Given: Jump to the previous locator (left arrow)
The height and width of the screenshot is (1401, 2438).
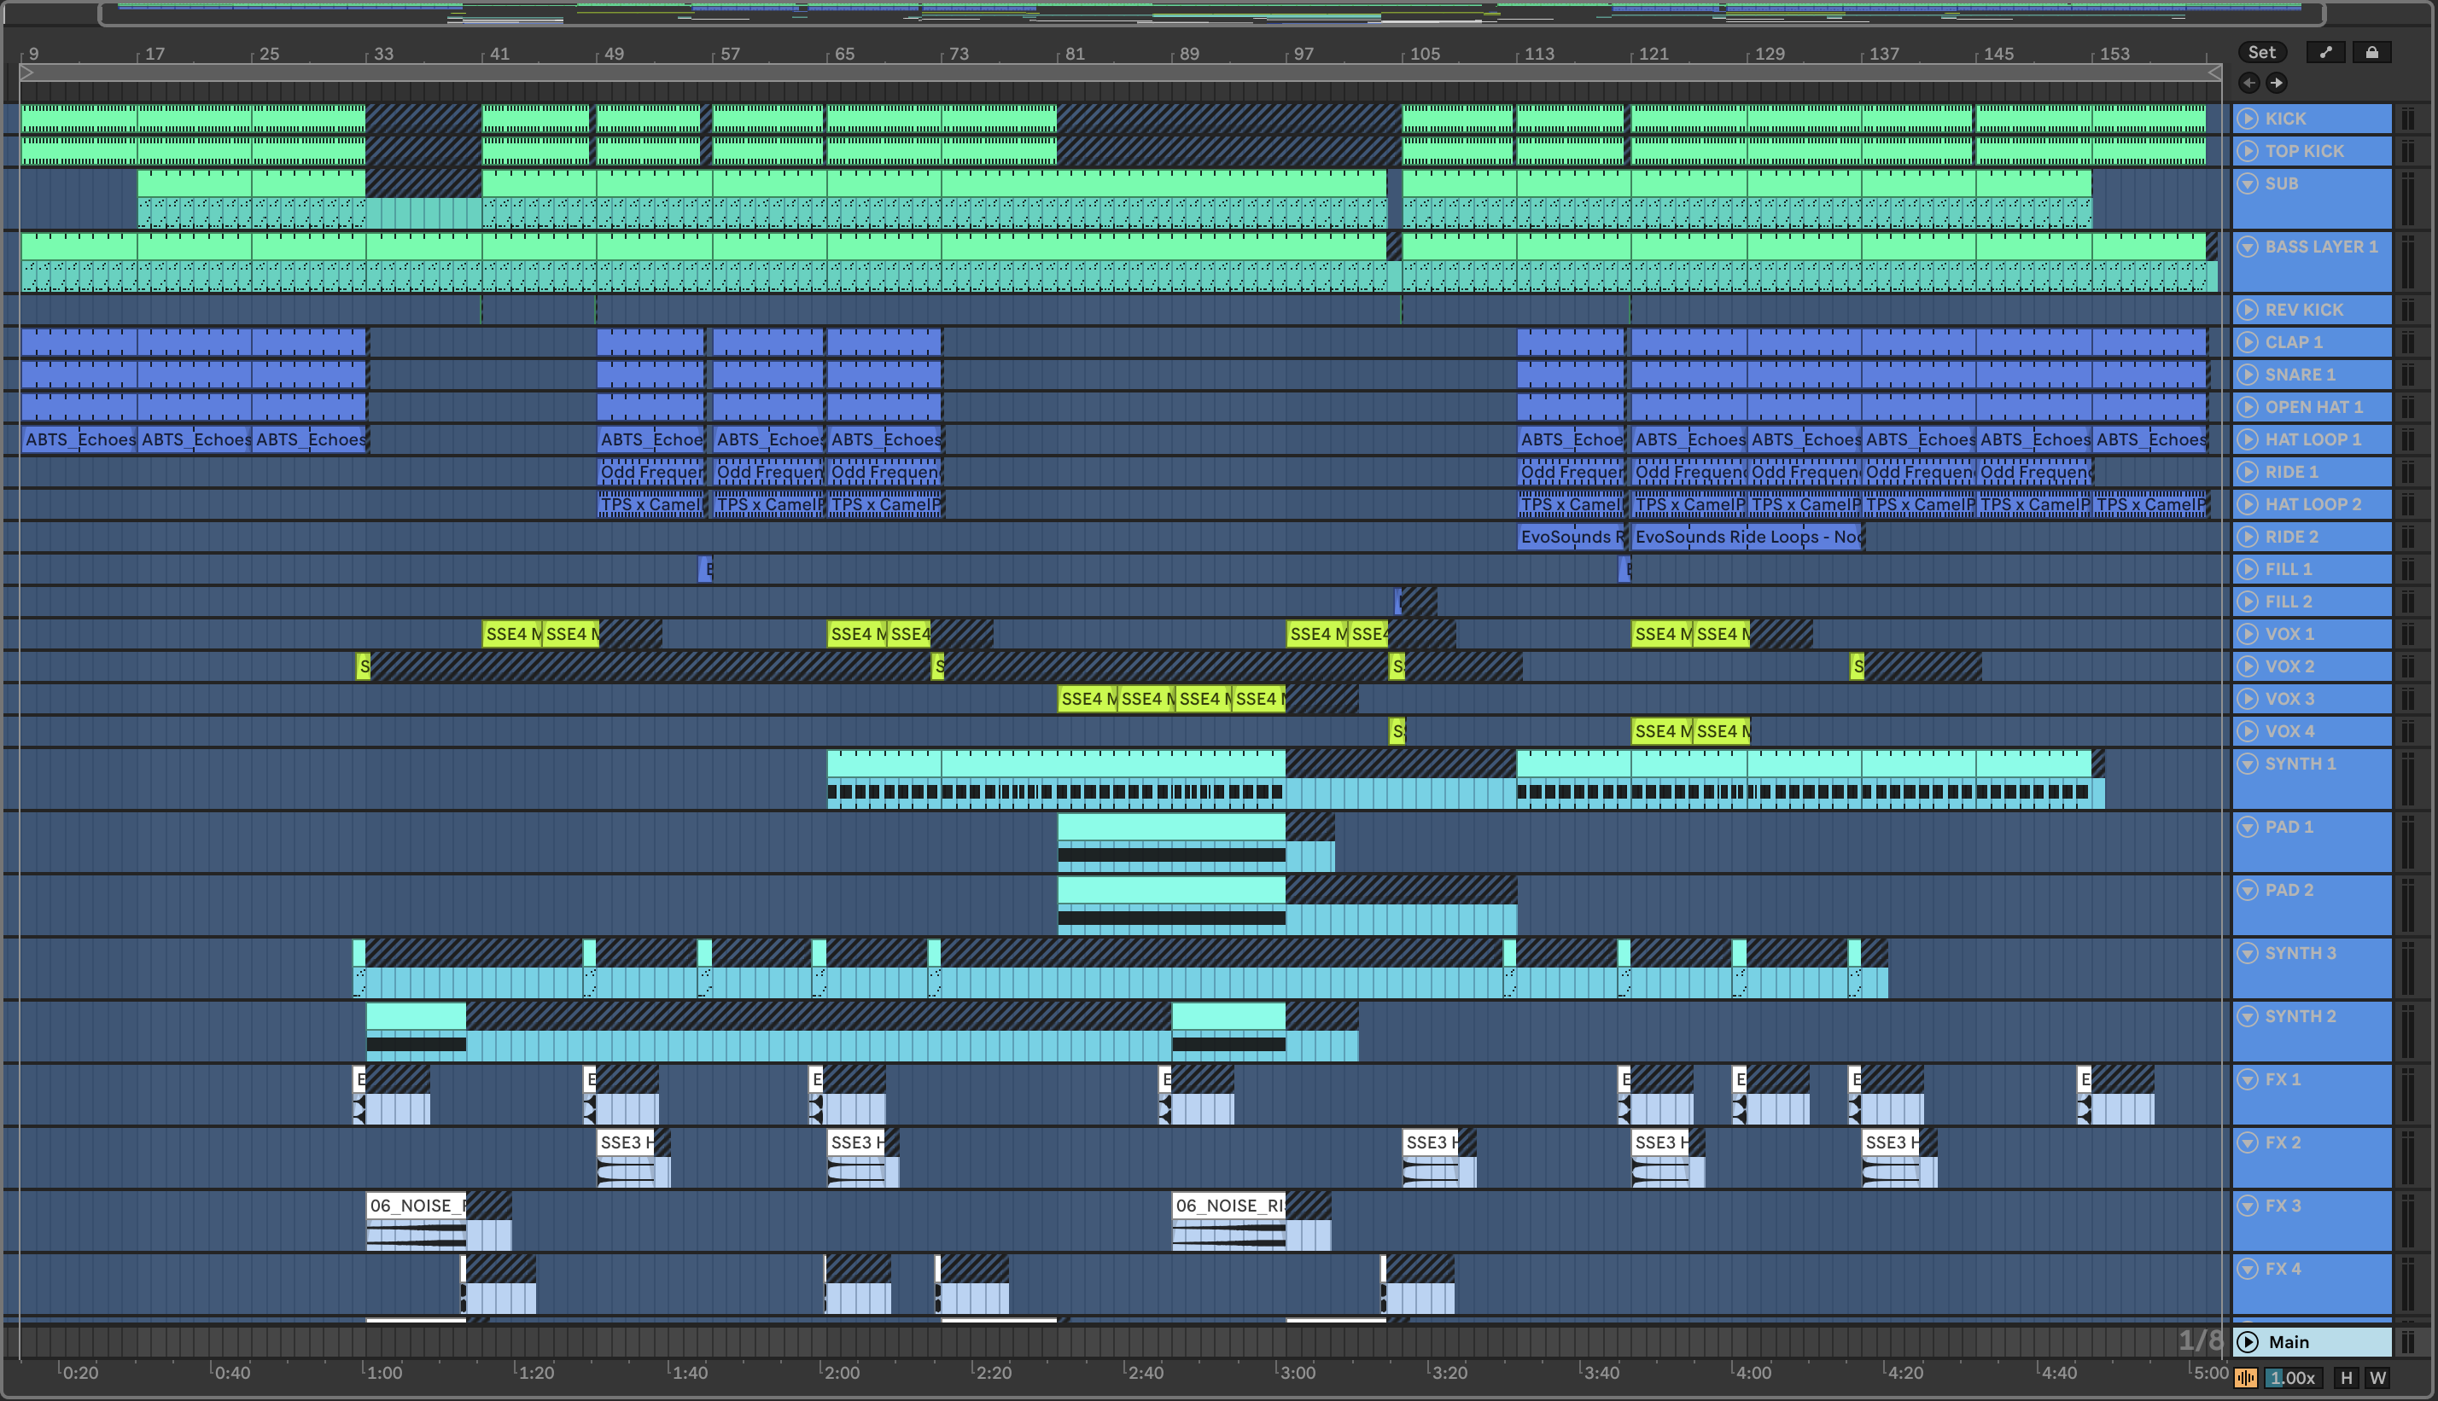Looking at the screenshot, I should click(2249, 83).
